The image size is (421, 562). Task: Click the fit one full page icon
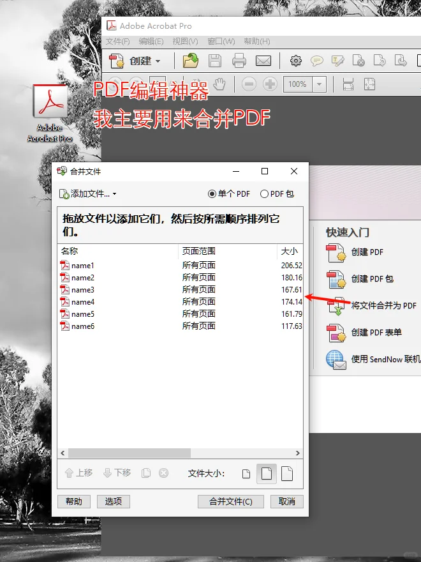tap(369, 84)
